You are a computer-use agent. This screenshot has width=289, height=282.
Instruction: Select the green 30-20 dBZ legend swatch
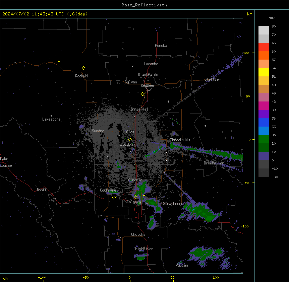click(x=264, y=139)
